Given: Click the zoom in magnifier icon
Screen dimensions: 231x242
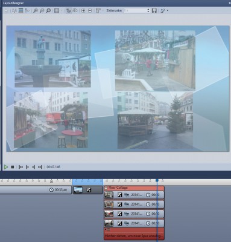Looking at the screenshot, I should click(x=36, y=11).
